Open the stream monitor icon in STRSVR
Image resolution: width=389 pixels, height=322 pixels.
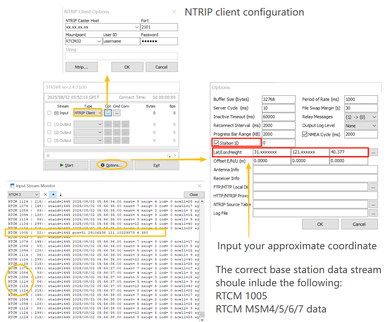169,156
